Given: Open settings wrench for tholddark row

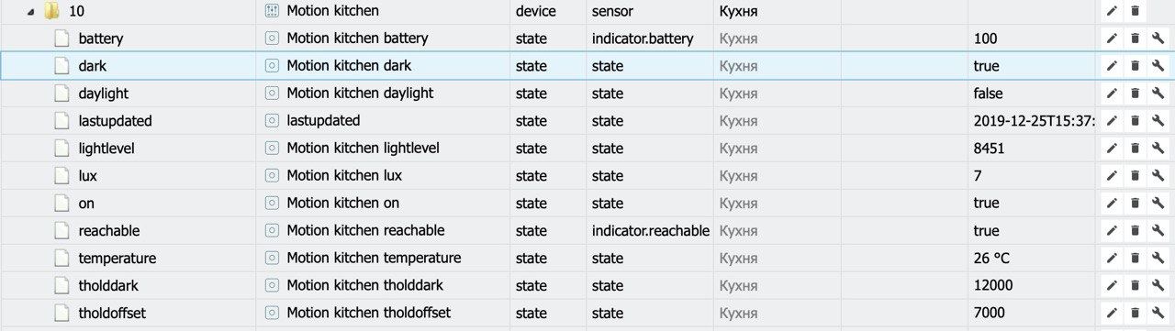Looking at the screenshot, I should click(x=1158, y=285).
